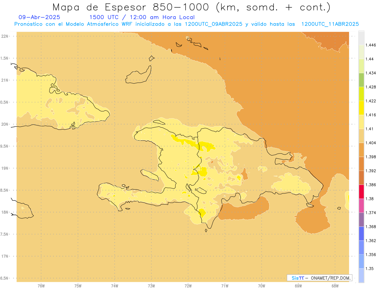
Task: Click the latitude axis label '21N'
Action: point(5,80)
